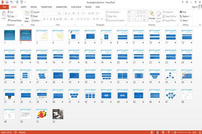
Task: Open the Help question mark icon
Action: click(x=182, y=2)
